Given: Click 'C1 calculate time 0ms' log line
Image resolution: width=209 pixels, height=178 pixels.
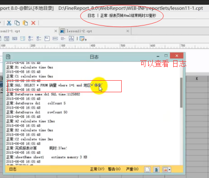Looking at the screenshot, I should [x=30, y=76].
